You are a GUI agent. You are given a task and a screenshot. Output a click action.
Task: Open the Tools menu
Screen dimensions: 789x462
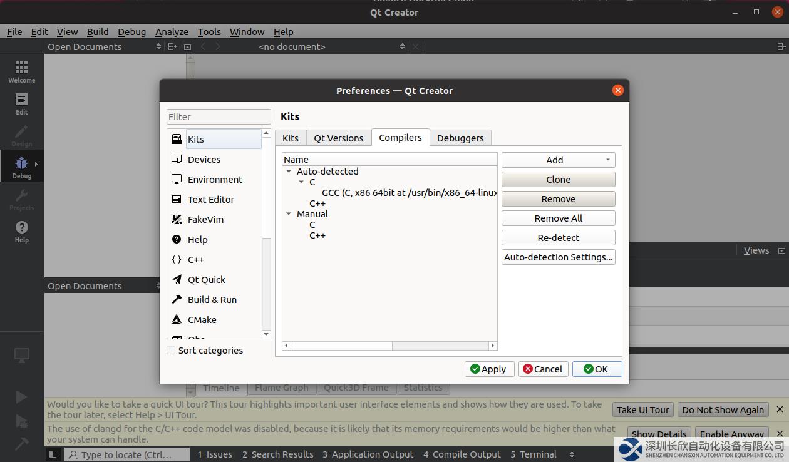tap(209, 31)
